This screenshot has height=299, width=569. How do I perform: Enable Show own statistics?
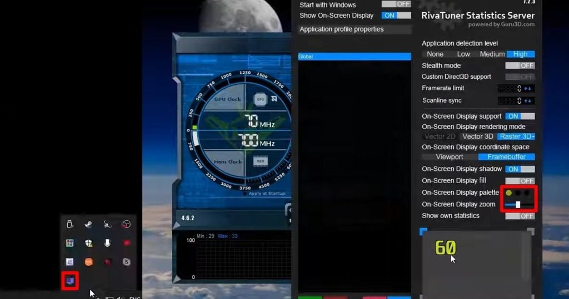[x=520, y=216]
